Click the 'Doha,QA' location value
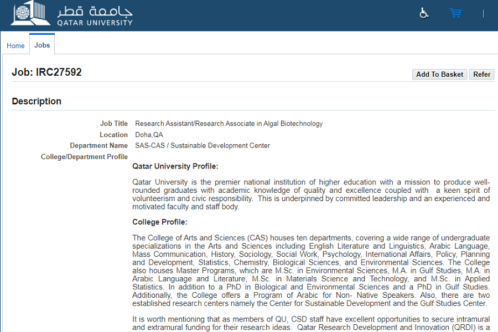Viewport: 498px width, 332px height. [149, 135]
